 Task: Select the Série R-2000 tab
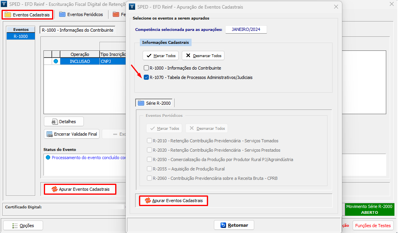(x=155, y=103)
